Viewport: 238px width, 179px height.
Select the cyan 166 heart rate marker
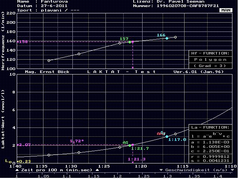(x=167, y=38)
